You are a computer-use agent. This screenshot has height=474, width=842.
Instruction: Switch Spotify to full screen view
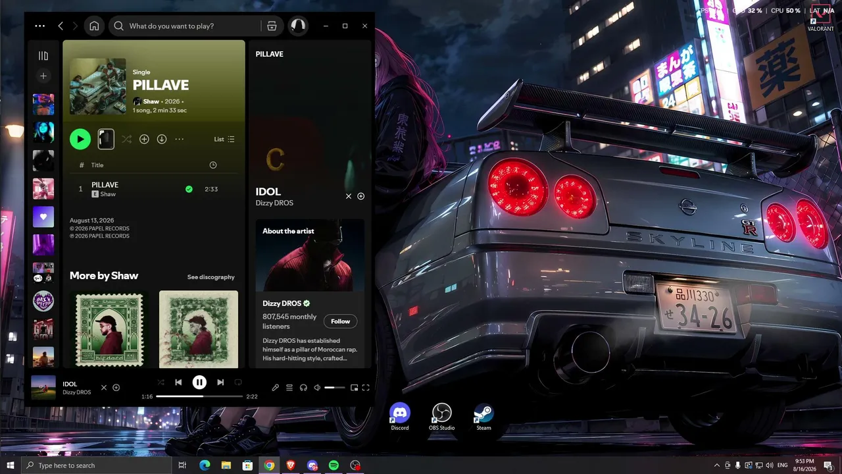tap(366, 388)
